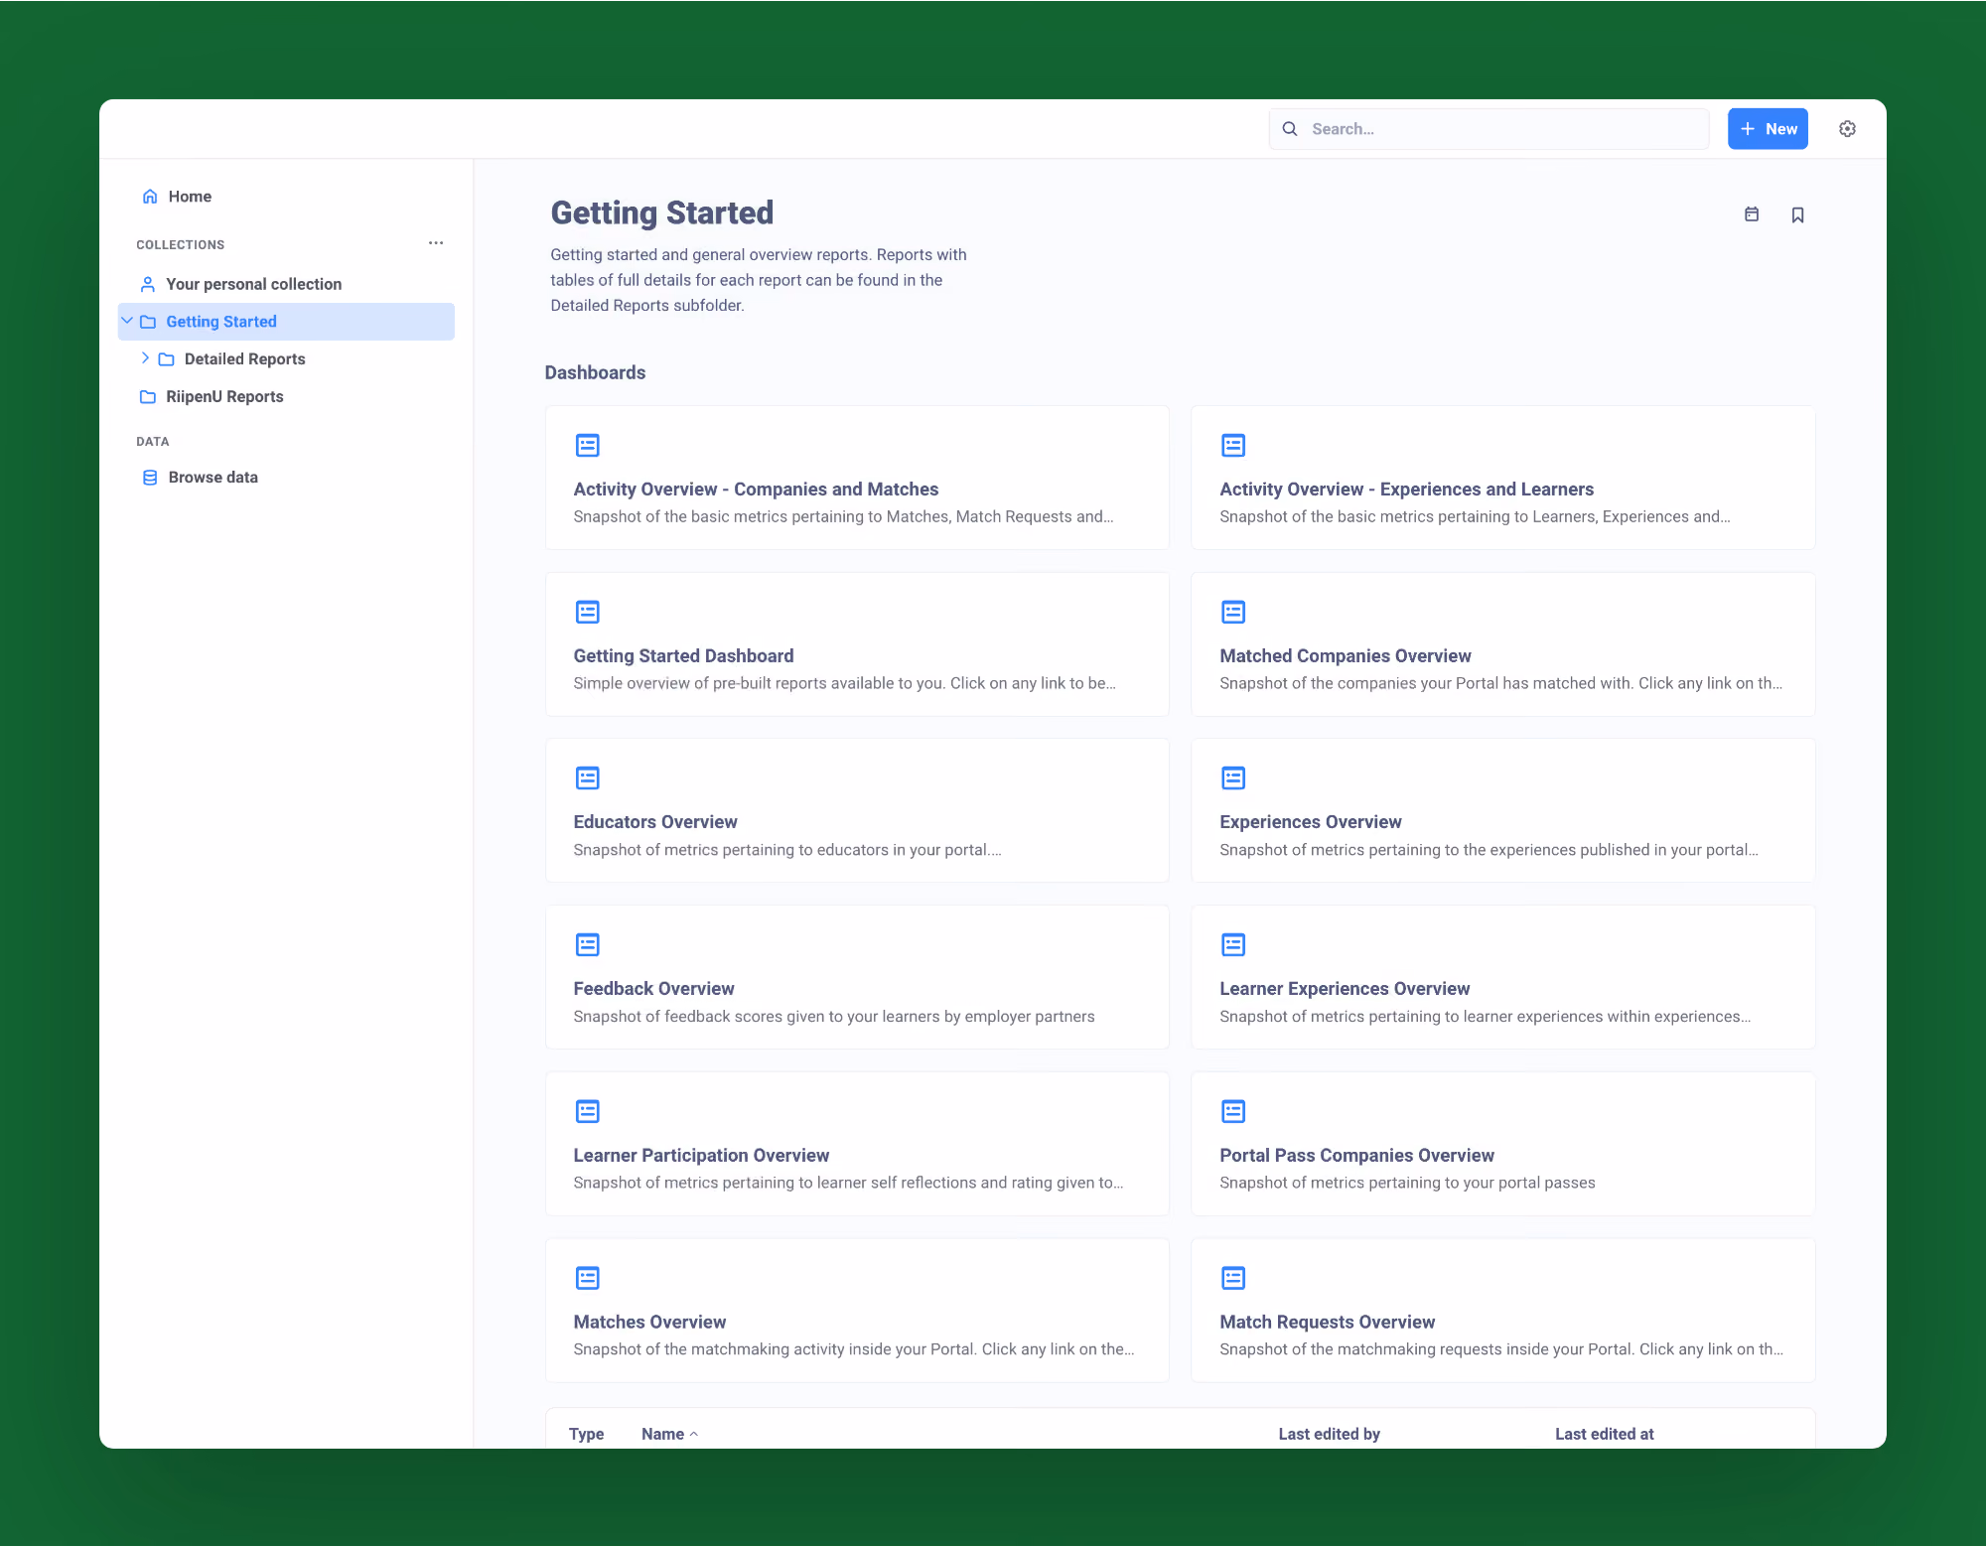1986x1547 pixels.
Task: Click dashboard icon on Activity Overview - Companies and Matches
Action: pyautogui.click(x=588, y=446)
